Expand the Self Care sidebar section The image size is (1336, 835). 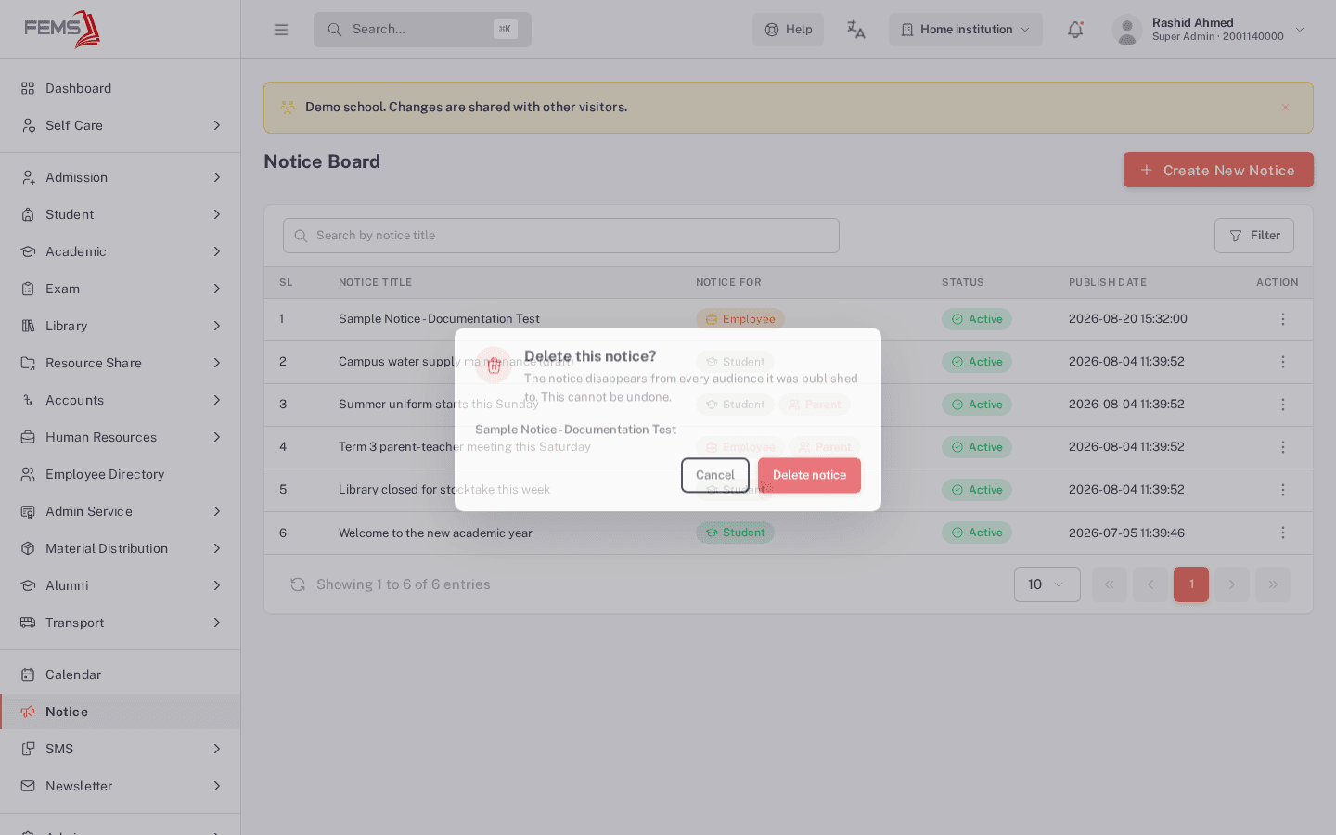(121, 125)
